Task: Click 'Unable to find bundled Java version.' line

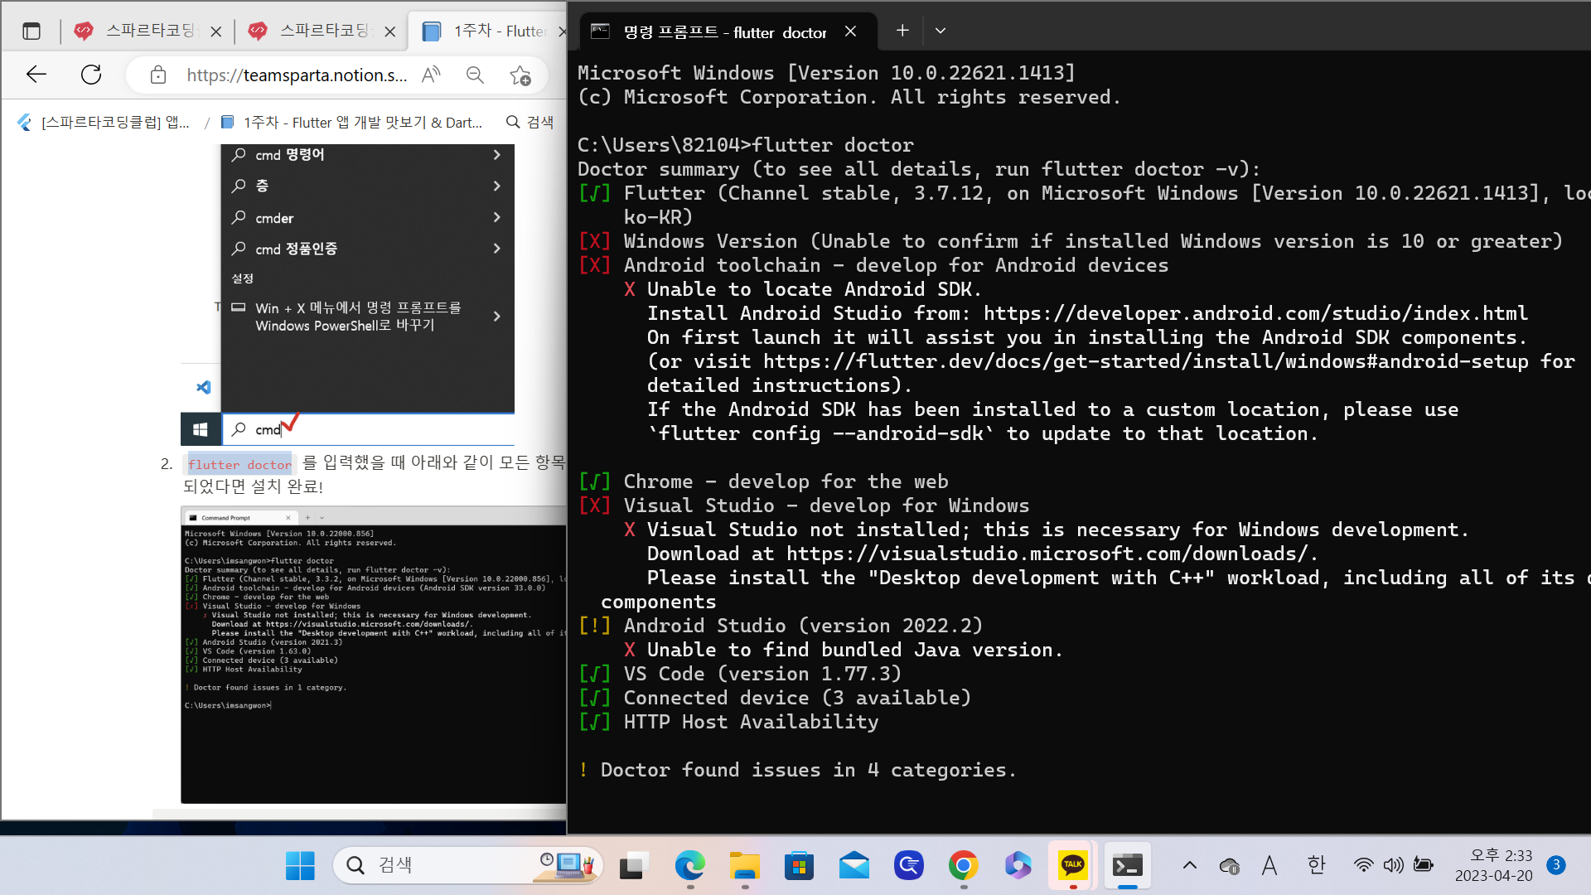Action: [842, 651]
